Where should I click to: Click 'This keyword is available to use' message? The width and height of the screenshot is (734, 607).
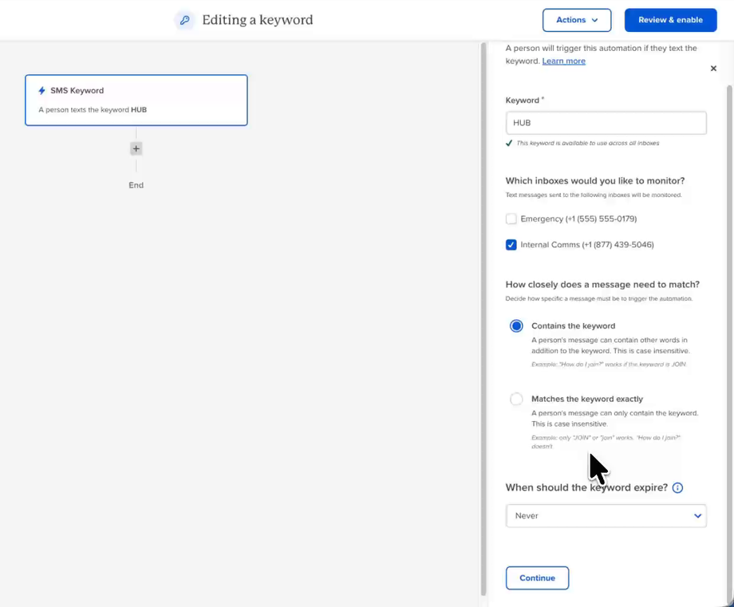(587, 144)
